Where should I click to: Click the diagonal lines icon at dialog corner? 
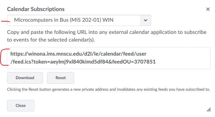209,109
